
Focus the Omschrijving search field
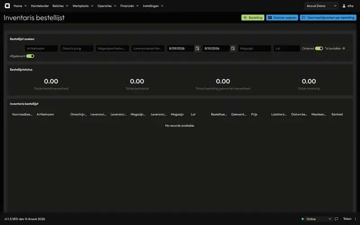coord(77,49)
